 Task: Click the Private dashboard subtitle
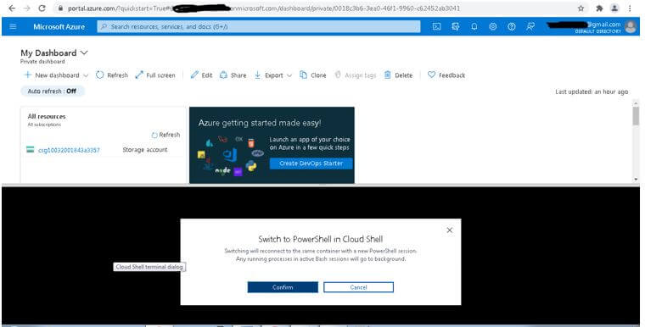[42, 61]
